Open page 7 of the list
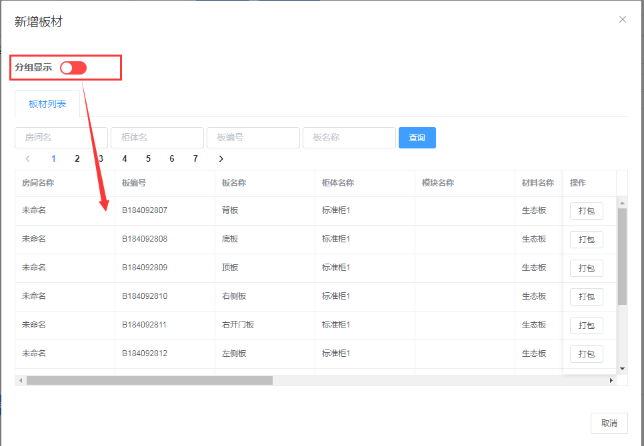Image resolution: width=644 pixels, height=446 pixels. pyautogui.click(x=195, y=159)
